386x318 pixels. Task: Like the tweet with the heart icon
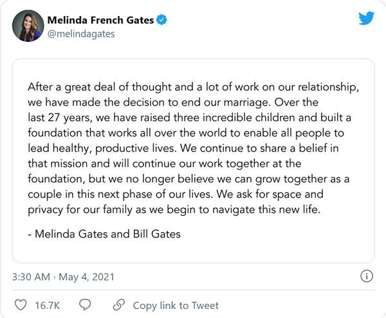click(21, 305)
